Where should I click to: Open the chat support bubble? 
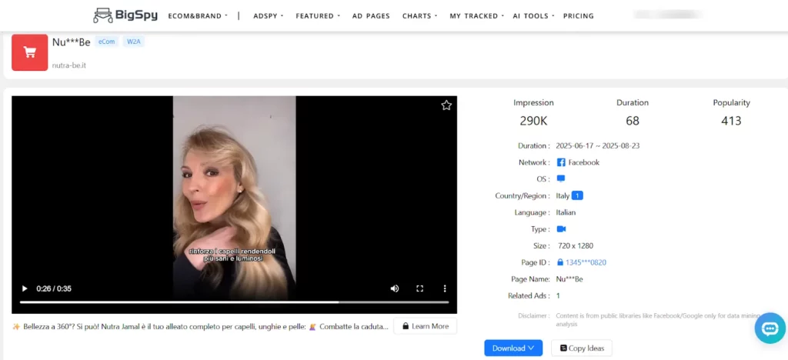click(x=770, y=328)
